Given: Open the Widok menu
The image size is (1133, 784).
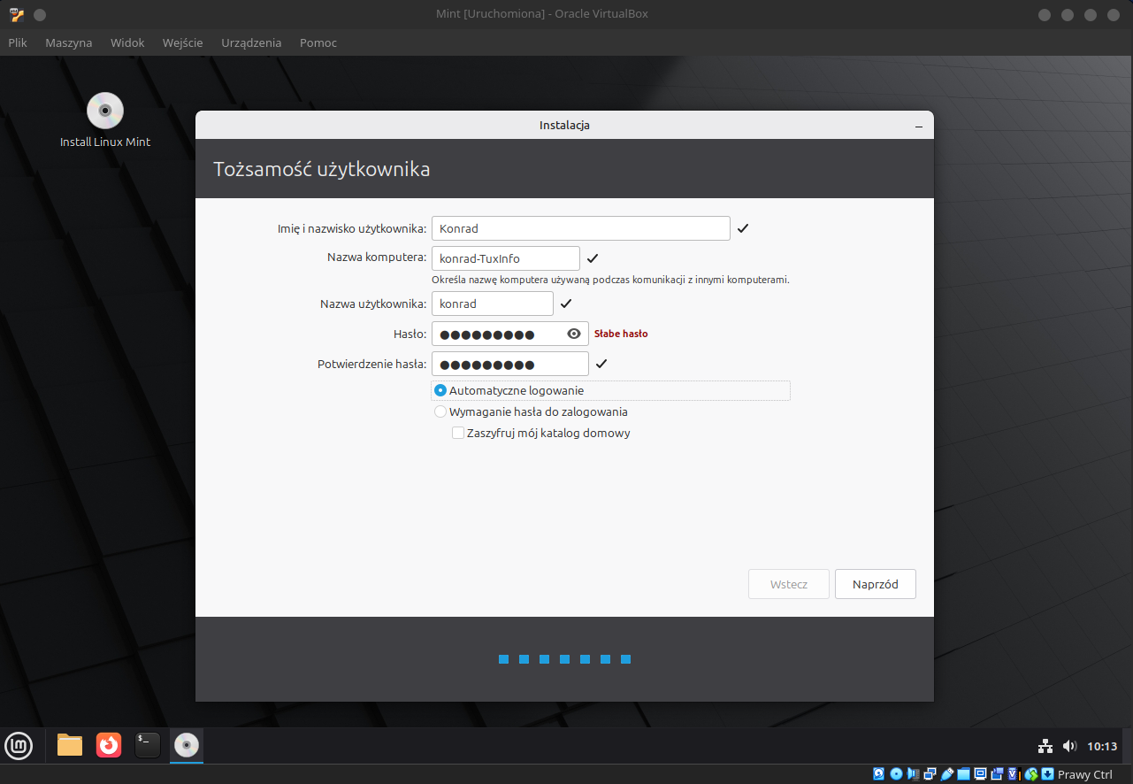Looking at the screenshot, I should (x=127, y=42).
